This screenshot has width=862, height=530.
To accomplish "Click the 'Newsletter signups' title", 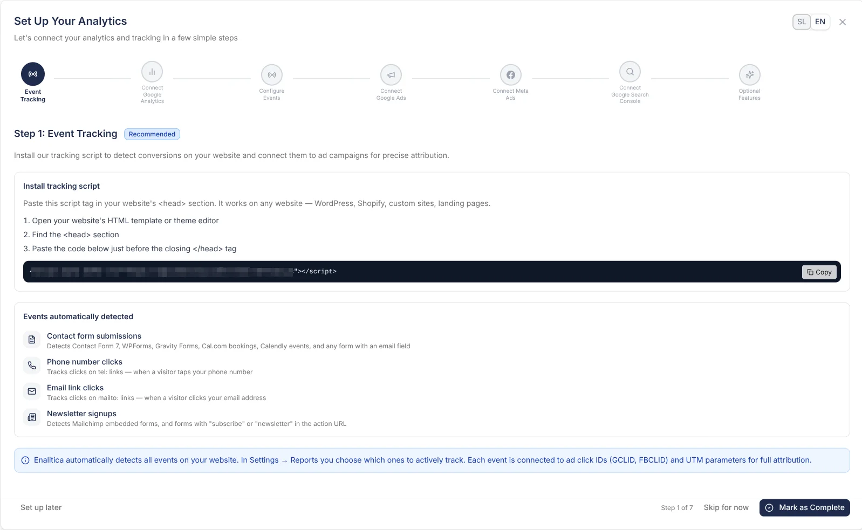I will point(81,414).
